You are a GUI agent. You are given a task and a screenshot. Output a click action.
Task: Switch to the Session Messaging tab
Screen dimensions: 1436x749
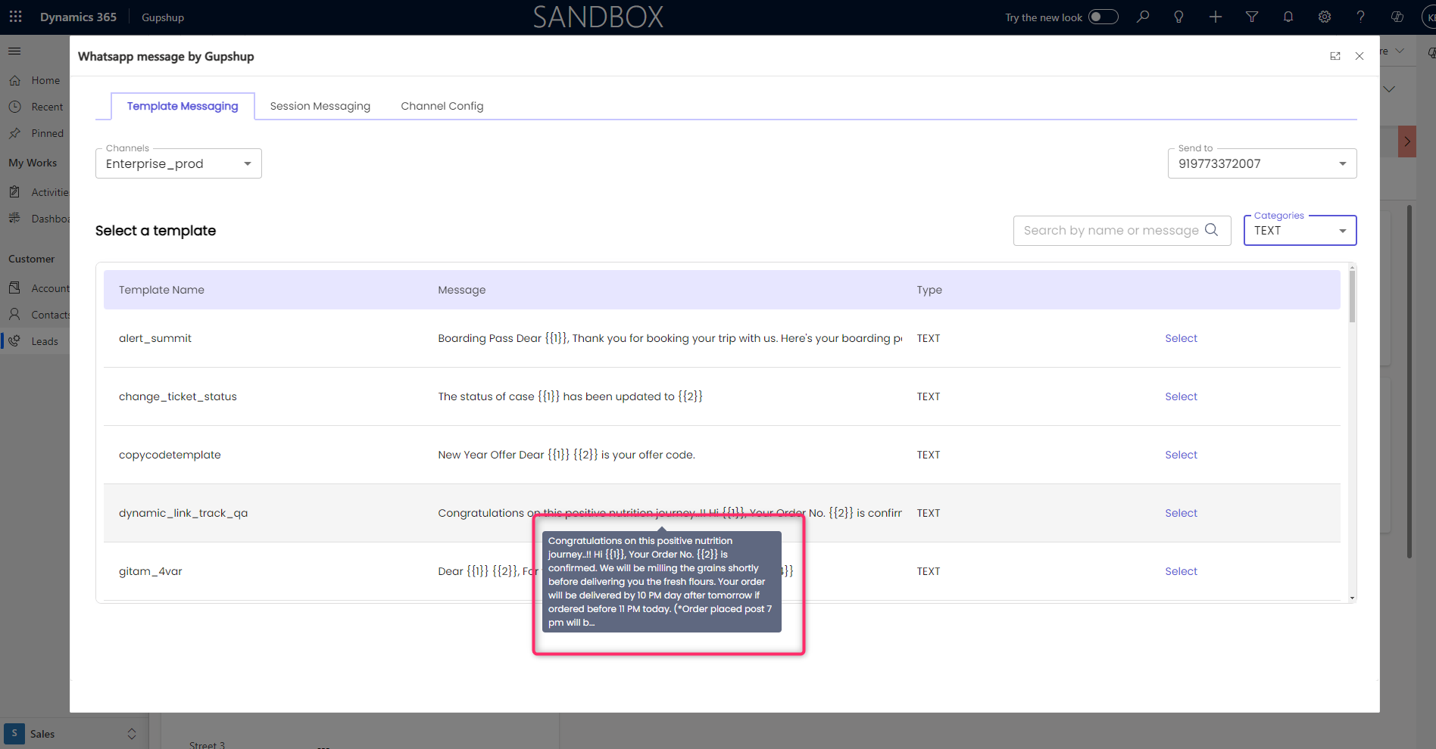(x=320, y=106)
